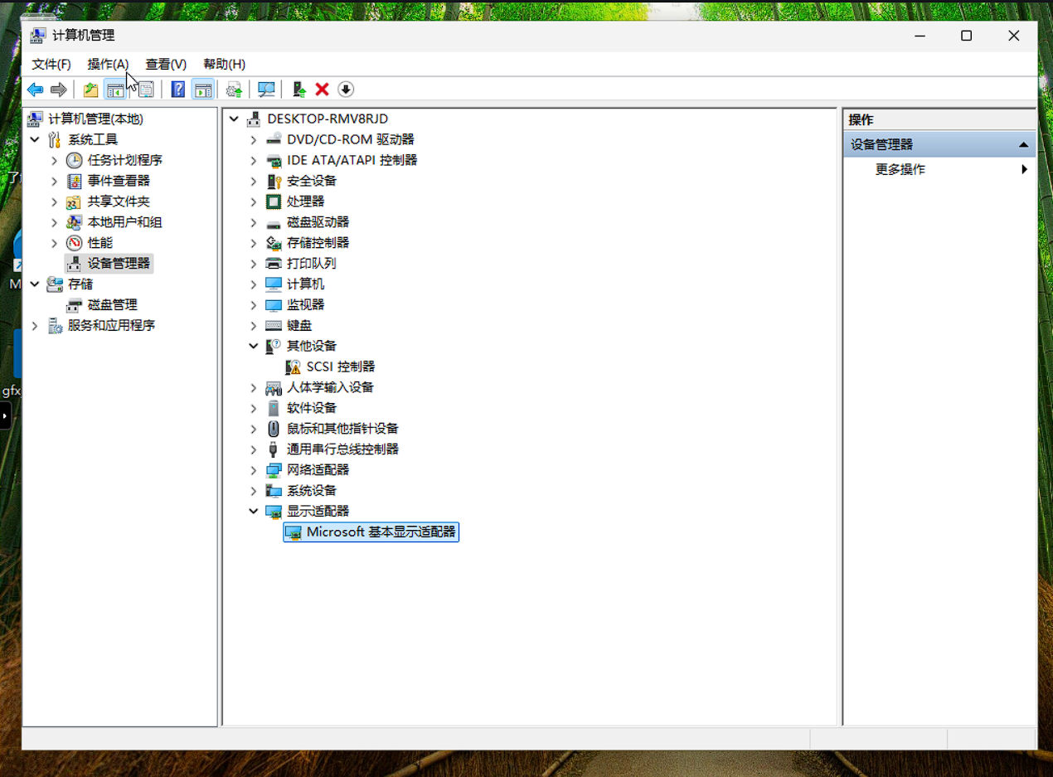Expand the 存储控制器 category
1053x777 pixels.
pos(254,243)
